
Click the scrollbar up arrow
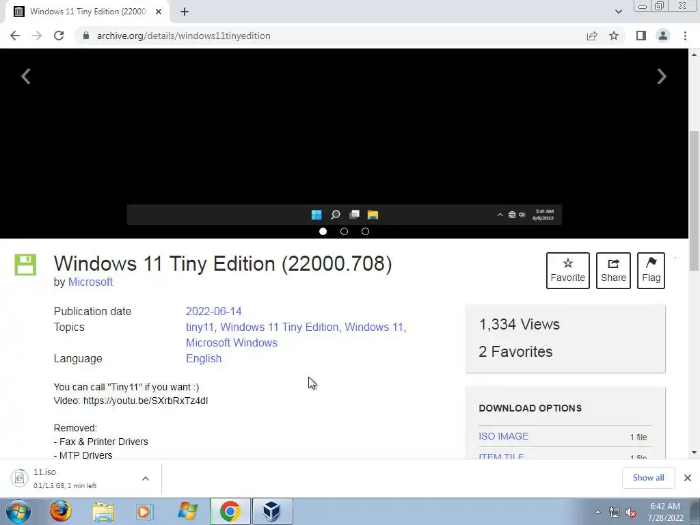click(x=694, y=55)
